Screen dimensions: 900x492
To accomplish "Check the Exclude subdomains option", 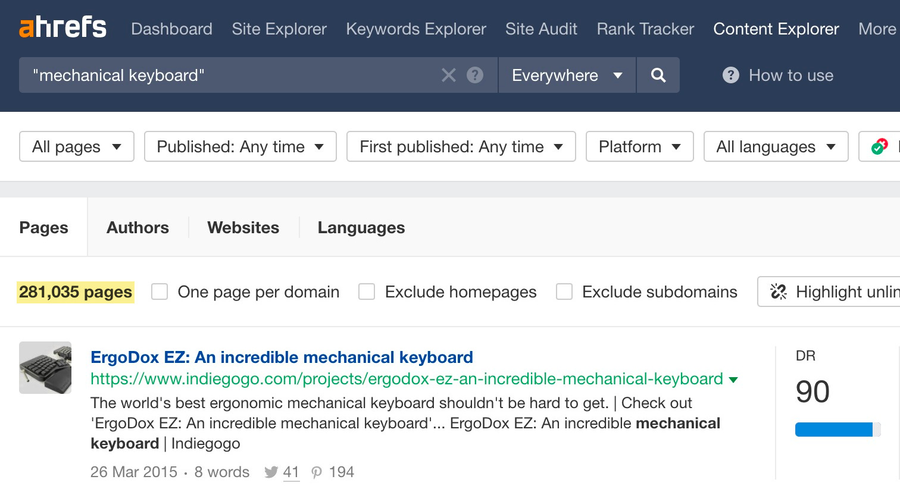I will coord(564,292).
